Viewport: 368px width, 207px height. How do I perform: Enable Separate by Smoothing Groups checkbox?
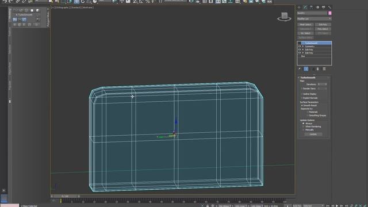(x=308, y=116)
